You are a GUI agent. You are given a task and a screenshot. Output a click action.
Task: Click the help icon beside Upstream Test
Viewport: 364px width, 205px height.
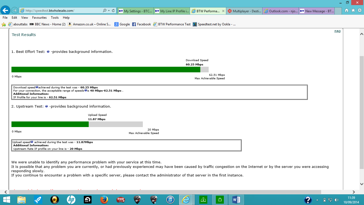click(46, 107)
